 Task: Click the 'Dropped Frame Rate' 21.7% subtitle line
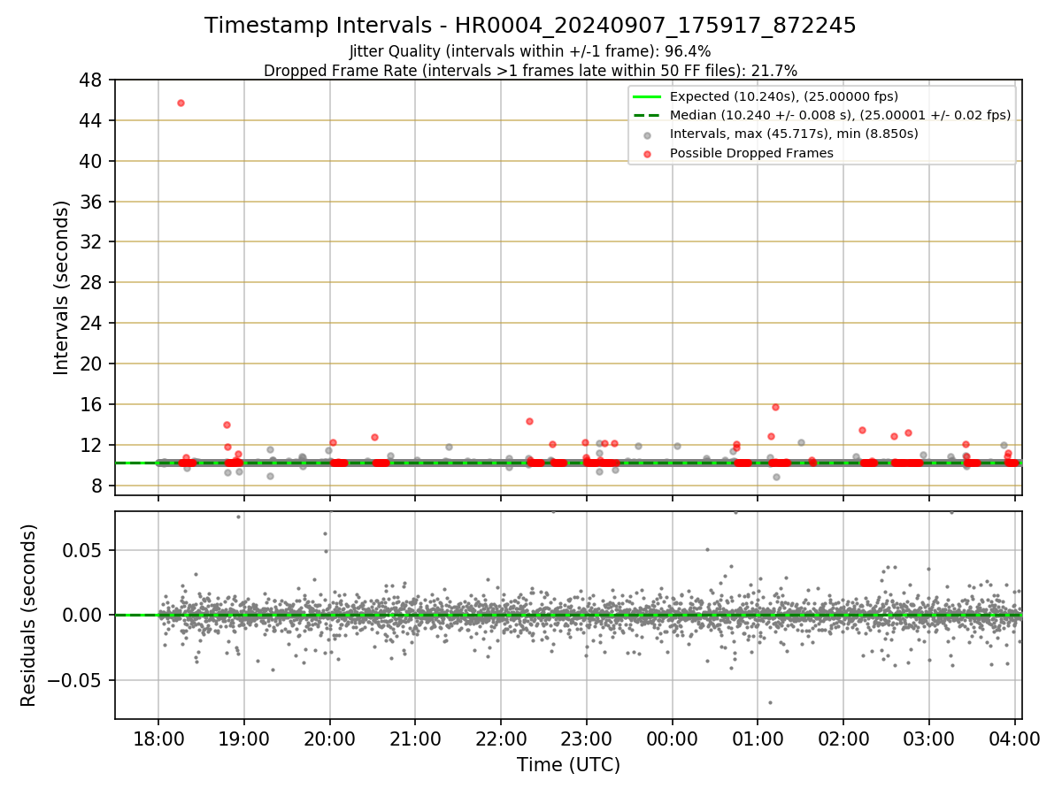(x=530, y=71)
